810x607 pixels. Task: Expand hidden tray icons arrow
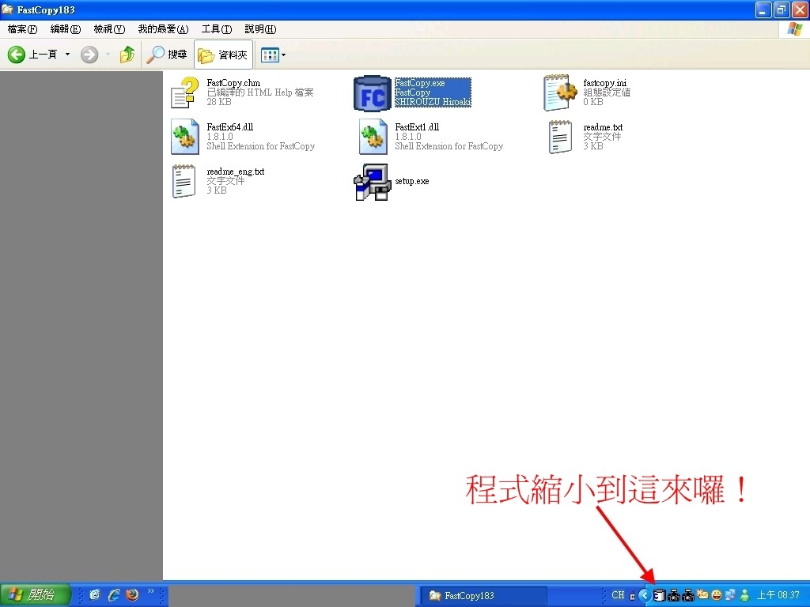pyautogui.click(x=644, y=595)
